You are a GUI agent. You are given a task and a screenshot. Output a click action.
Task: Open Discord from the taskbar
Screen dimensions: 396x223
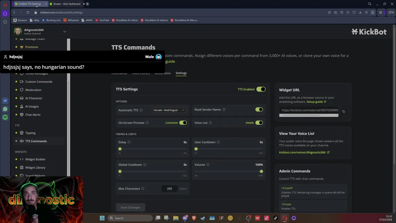click(x=185, y=218)
